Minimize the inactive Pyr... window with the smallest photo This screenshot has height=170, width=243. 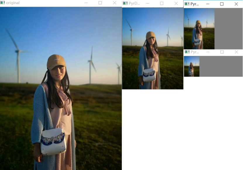tap(208, 52)
